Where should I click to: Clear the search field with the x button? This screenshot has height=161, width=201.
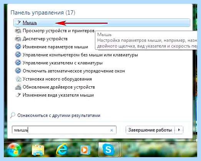tap(112, 130)
